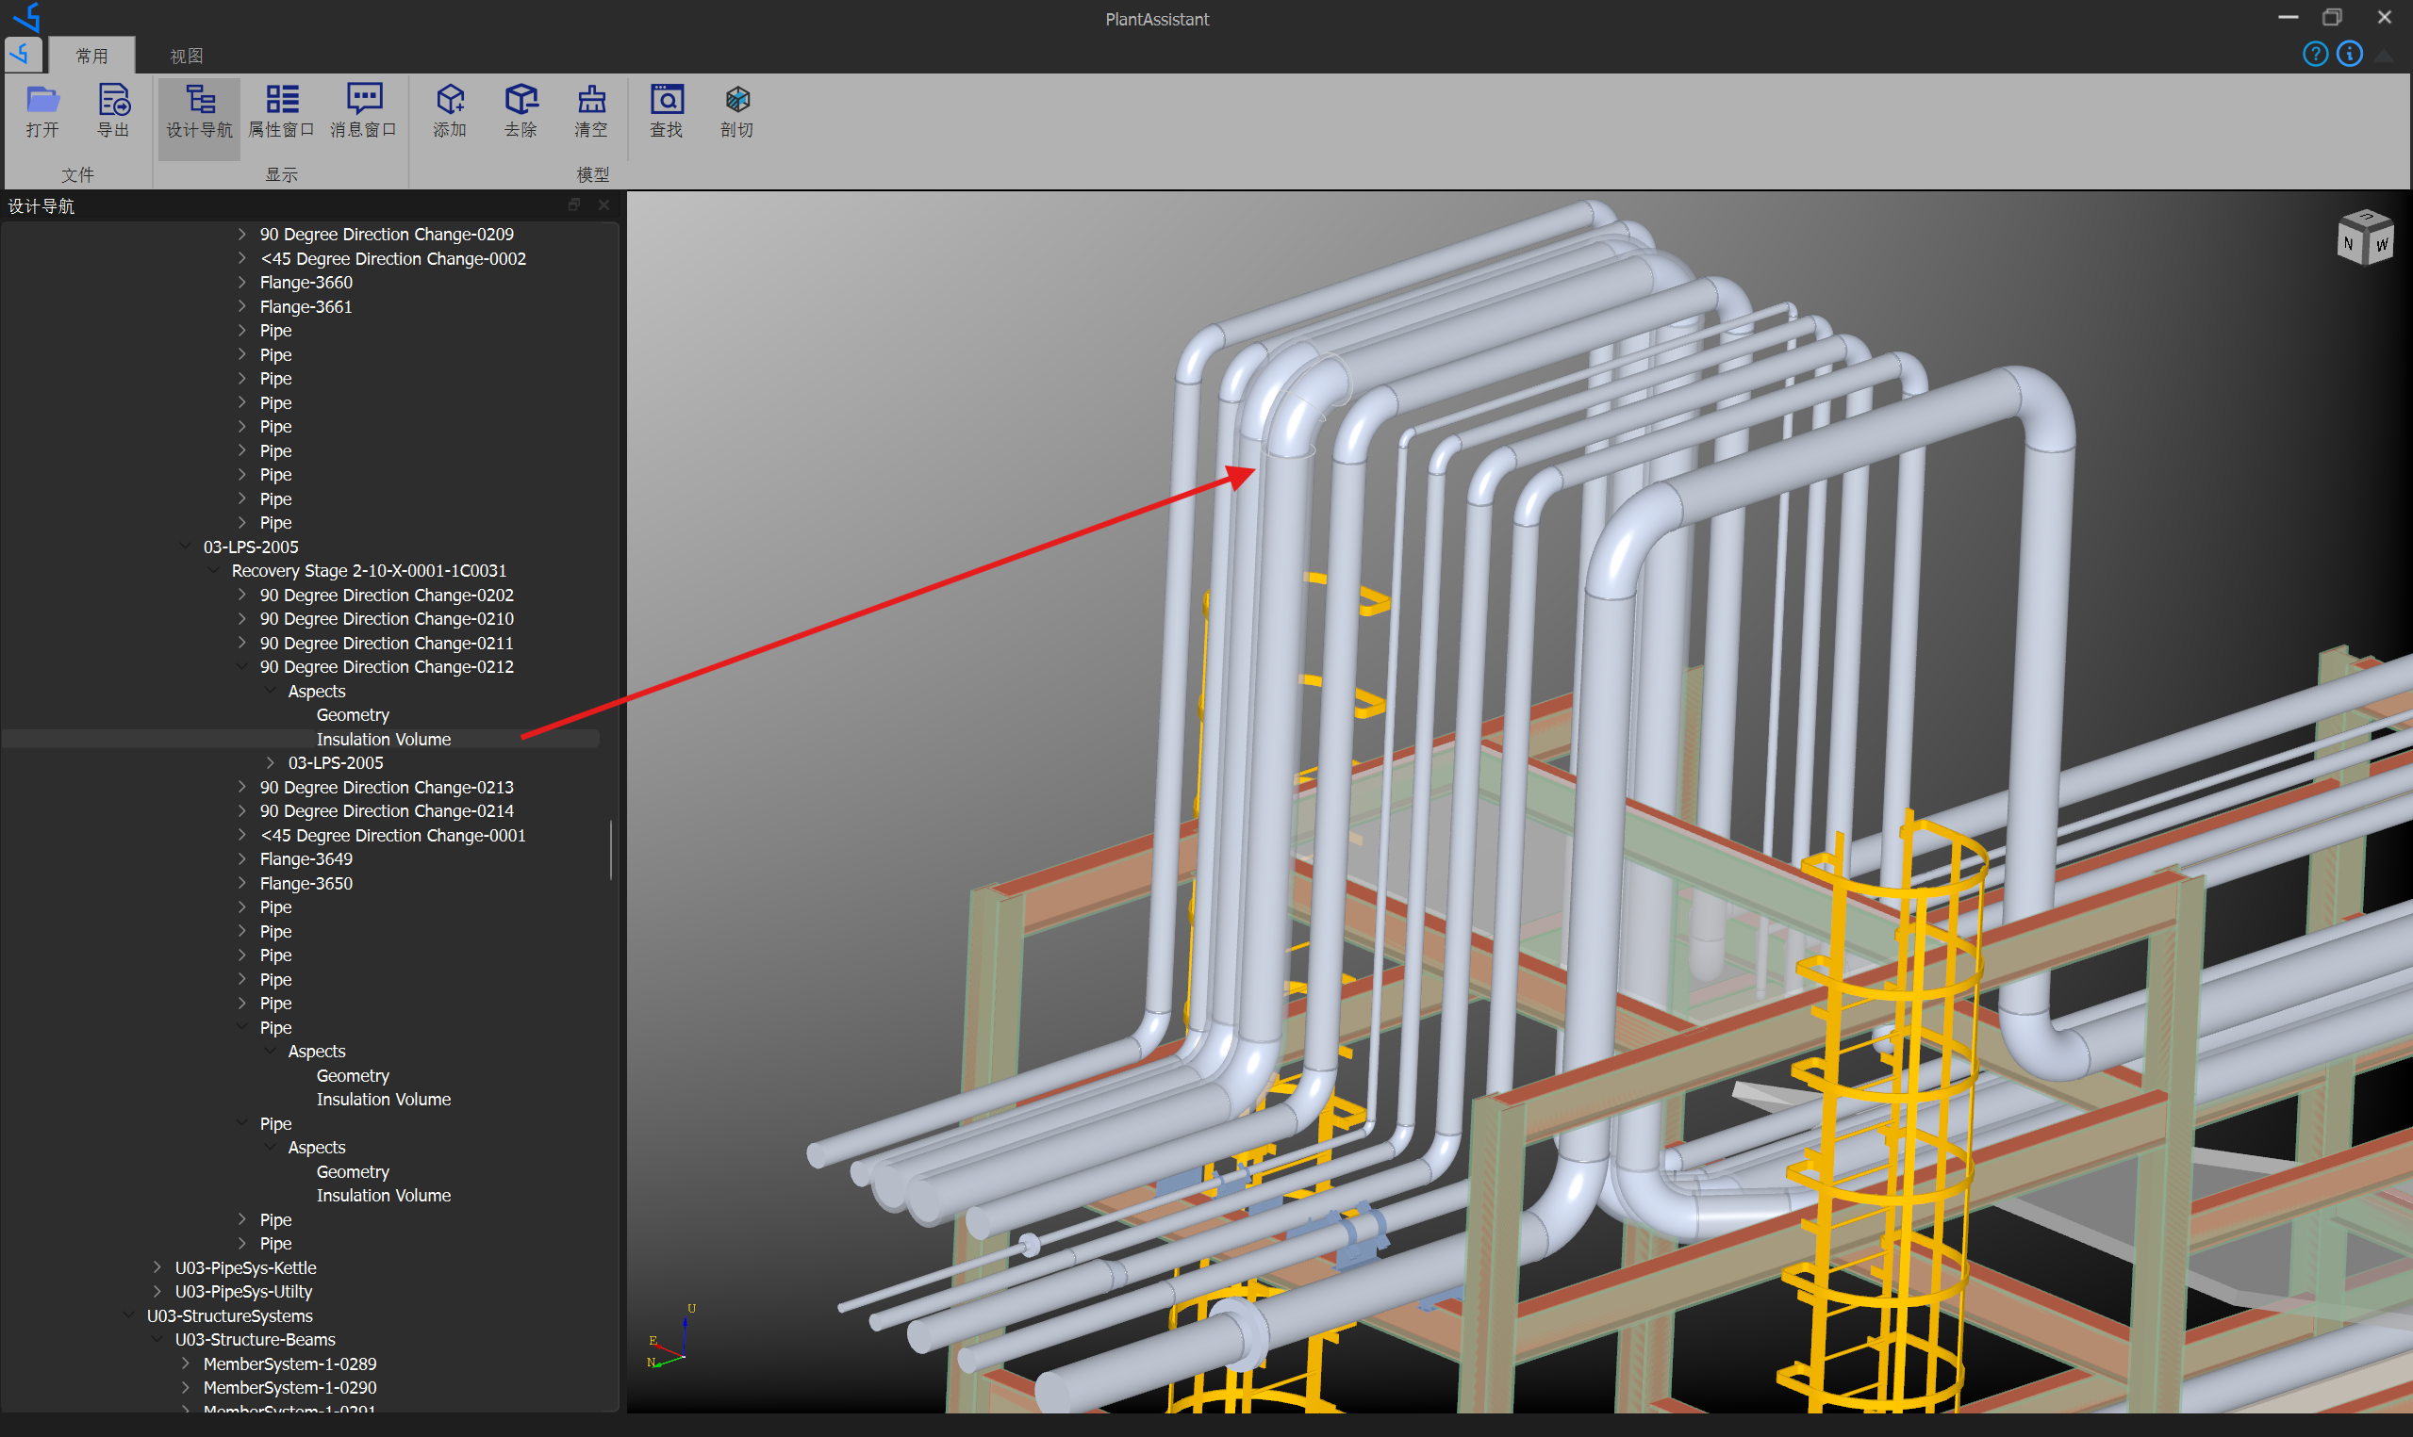Click the info button near top-right
Viewport: 2413px width, 1437px height.
2349,54
